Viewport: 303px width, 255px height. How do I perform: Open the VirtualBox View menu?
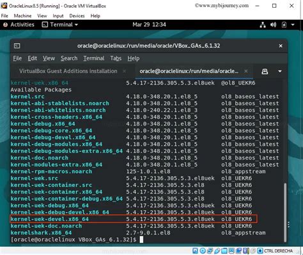(42, 16)
